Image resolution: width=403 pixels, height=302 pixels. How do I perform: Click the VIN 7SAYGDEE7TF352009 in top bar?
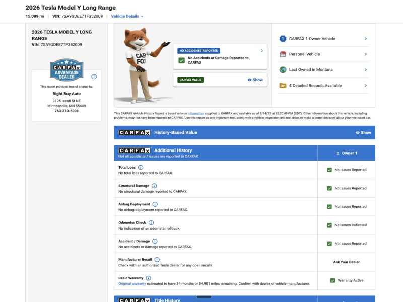[x=78, y=16]
